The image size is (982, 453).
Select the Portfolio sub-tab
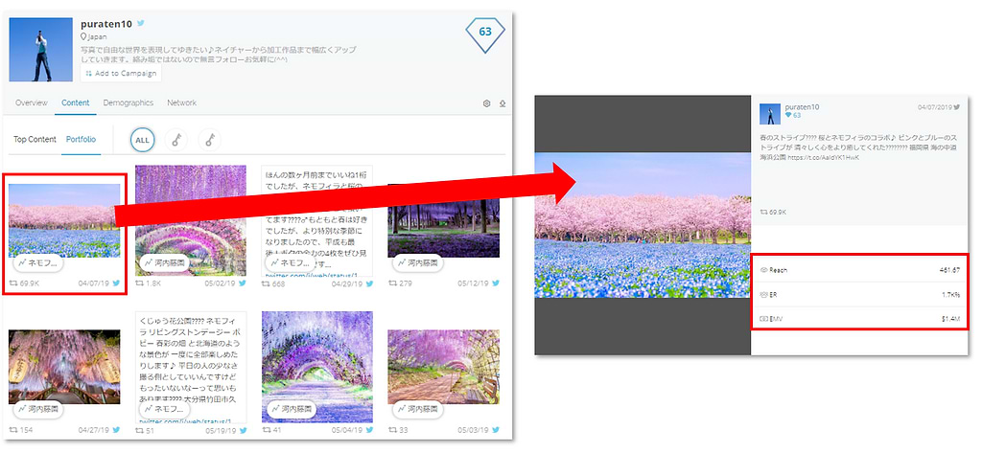pos(82,140)
